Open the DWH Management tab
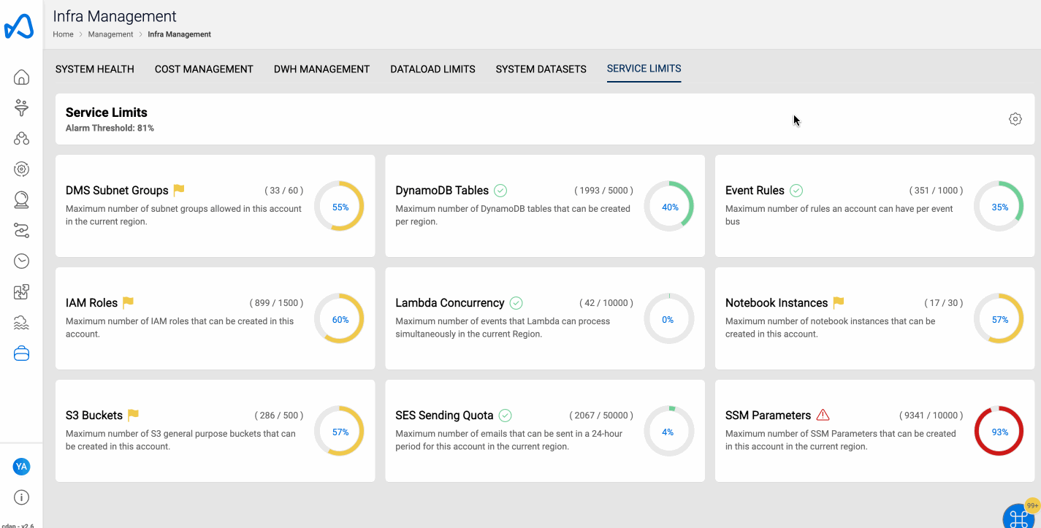Screen dimensions: 1041x528 (x=322, y=69)
